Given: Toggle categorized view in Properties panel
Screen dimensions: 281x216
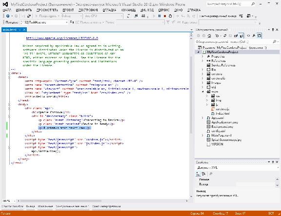Looking at the screenshot, I should pyautogui.click(x=198, y=174).
